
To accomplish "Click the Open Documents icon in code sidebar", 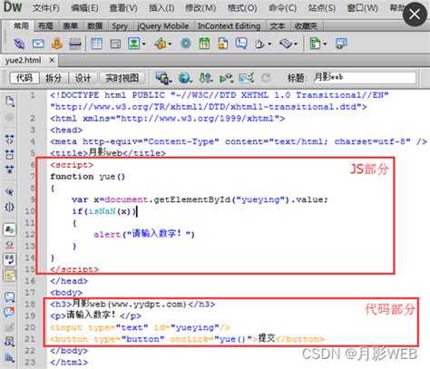I will click(9, 101).
